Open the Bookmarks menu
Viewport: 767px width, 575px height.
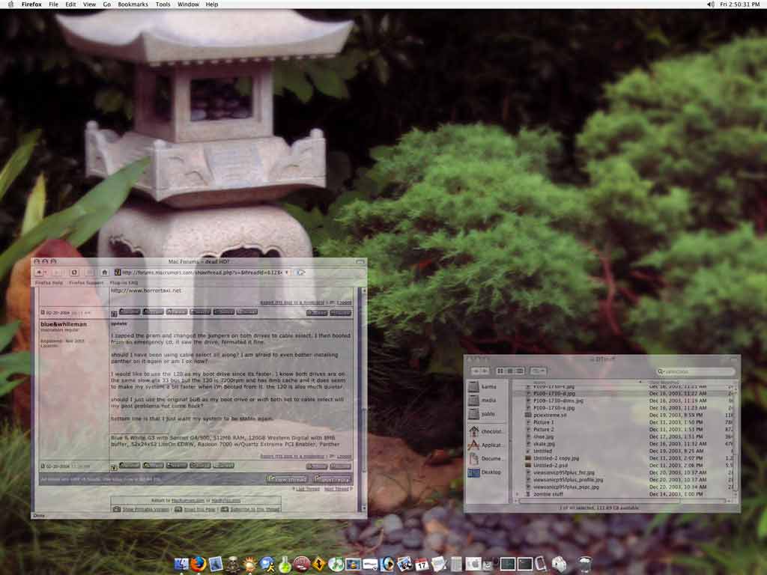point(133,4)
